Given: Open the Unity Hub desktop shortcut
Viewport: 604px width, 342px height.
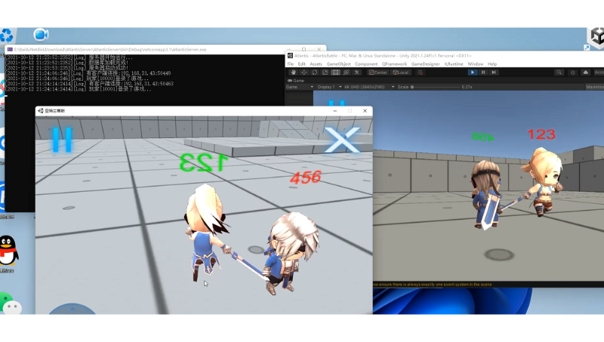Looking at the screenshot, I should coord(596,39).
